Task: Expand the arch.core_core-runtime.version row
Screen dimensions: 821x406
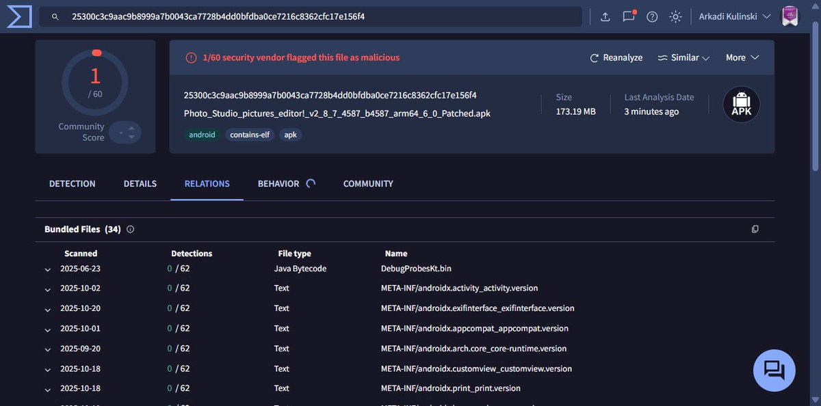Action: click(48, 350)
